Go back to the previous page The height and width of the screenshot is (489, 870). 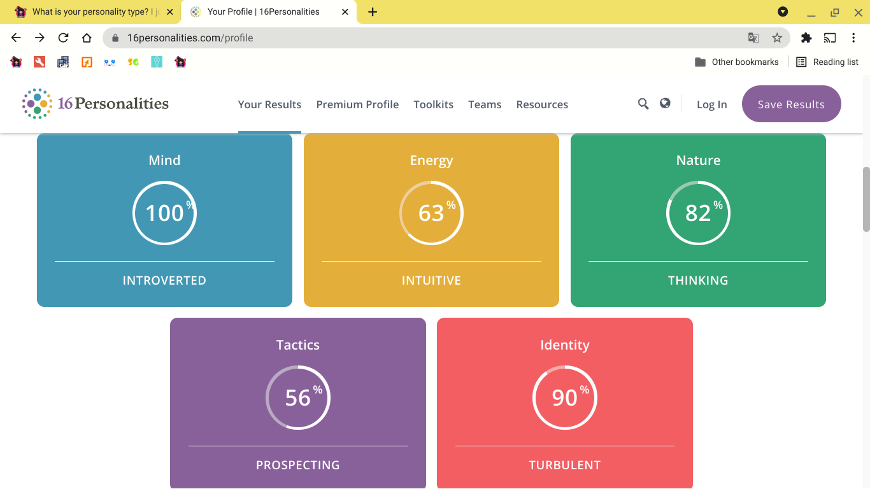click(x=16, y=38)
